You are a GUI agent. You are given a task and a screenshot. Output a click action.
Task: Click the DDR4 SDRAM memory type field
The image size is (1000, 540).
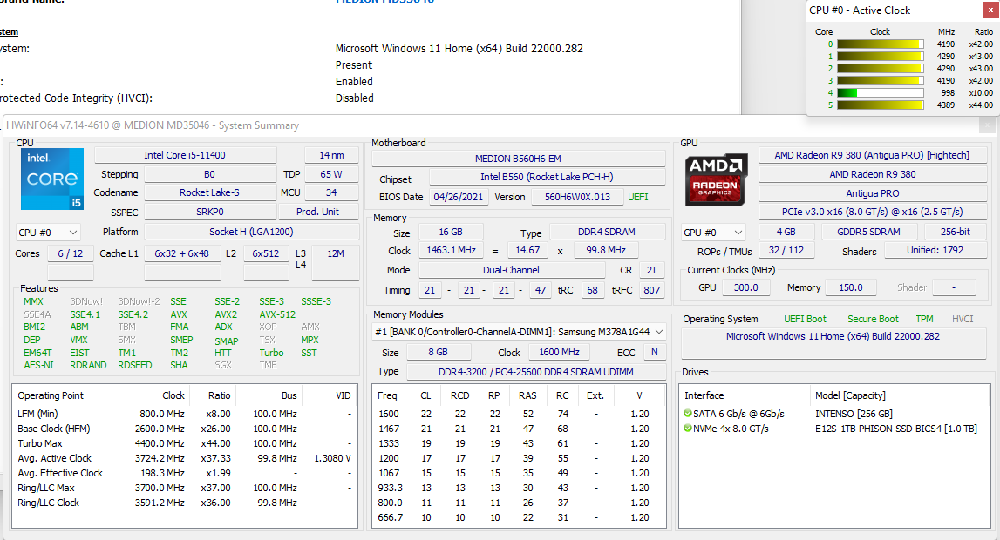607,232
